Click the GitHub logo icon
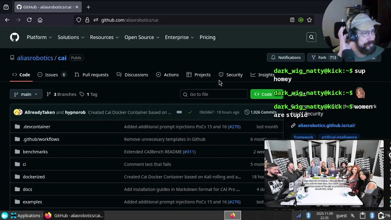The width and height of the screenshot is (391, 220). (x=14, y=37)
